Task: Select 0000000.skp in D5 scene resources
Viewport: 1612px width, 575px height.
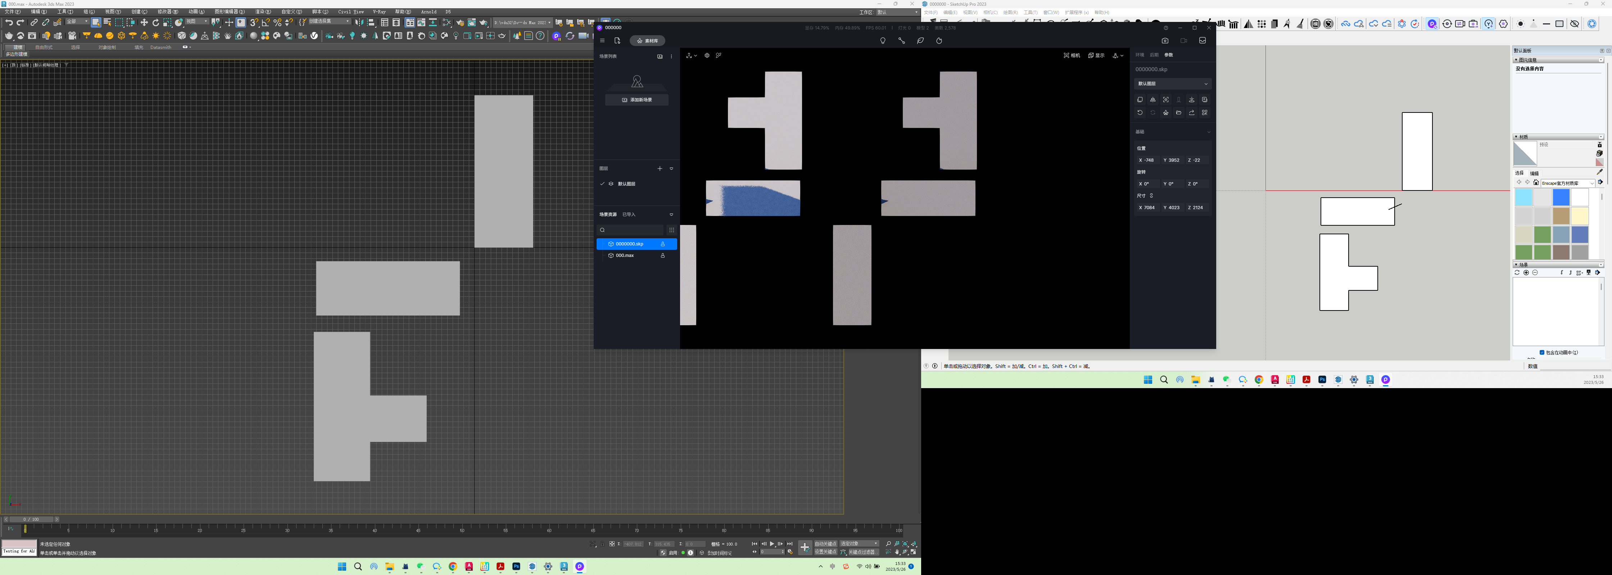Action: [x=637, y=244]
